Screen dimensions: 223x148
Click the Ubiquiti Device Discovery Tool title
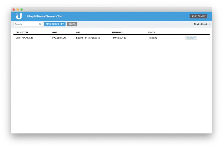point(45,16)
